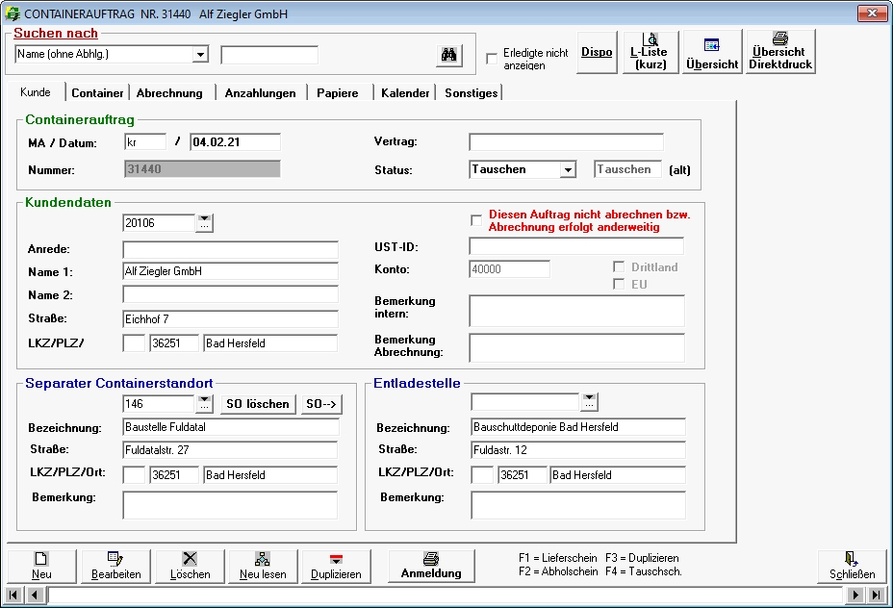Open the L-Liste (kurz) report
893x608 pixels.
tap(651, 52)
